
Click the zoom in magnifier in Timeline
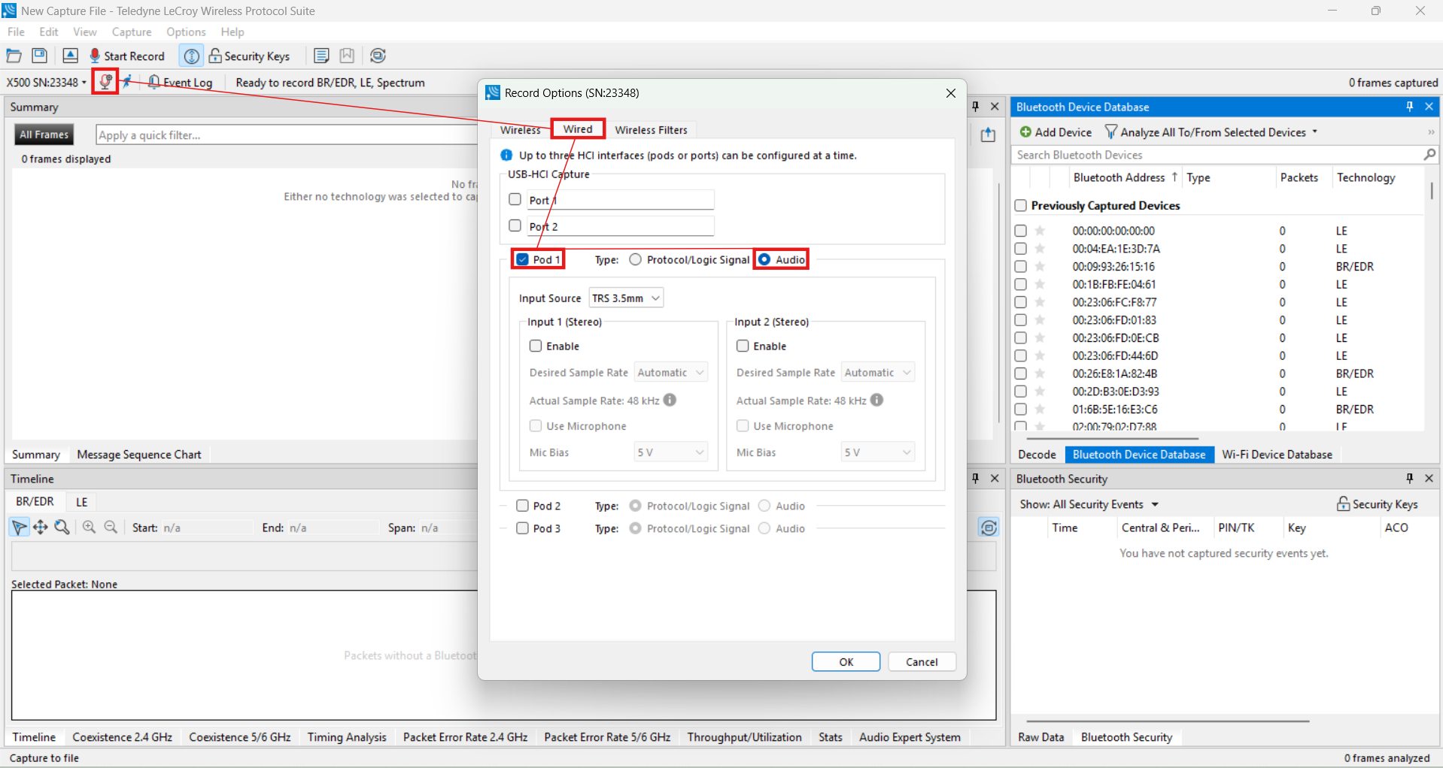tap(89, 528)
